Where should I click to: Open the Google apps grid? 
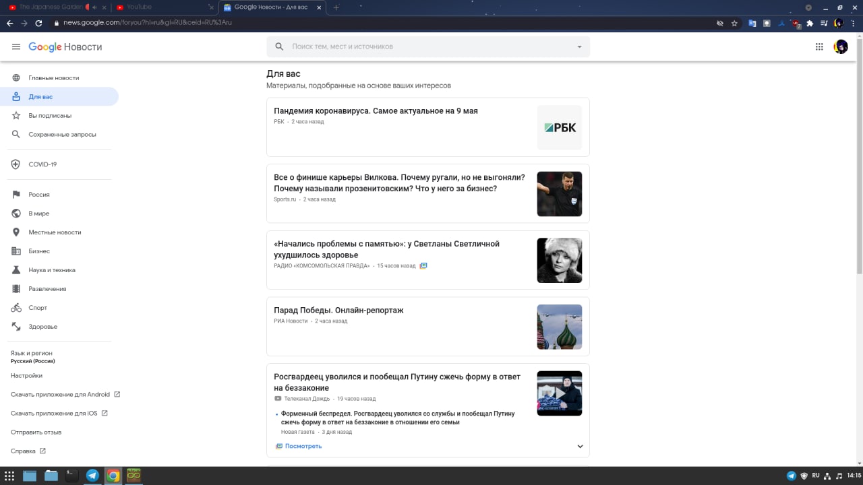pos(819,46)
